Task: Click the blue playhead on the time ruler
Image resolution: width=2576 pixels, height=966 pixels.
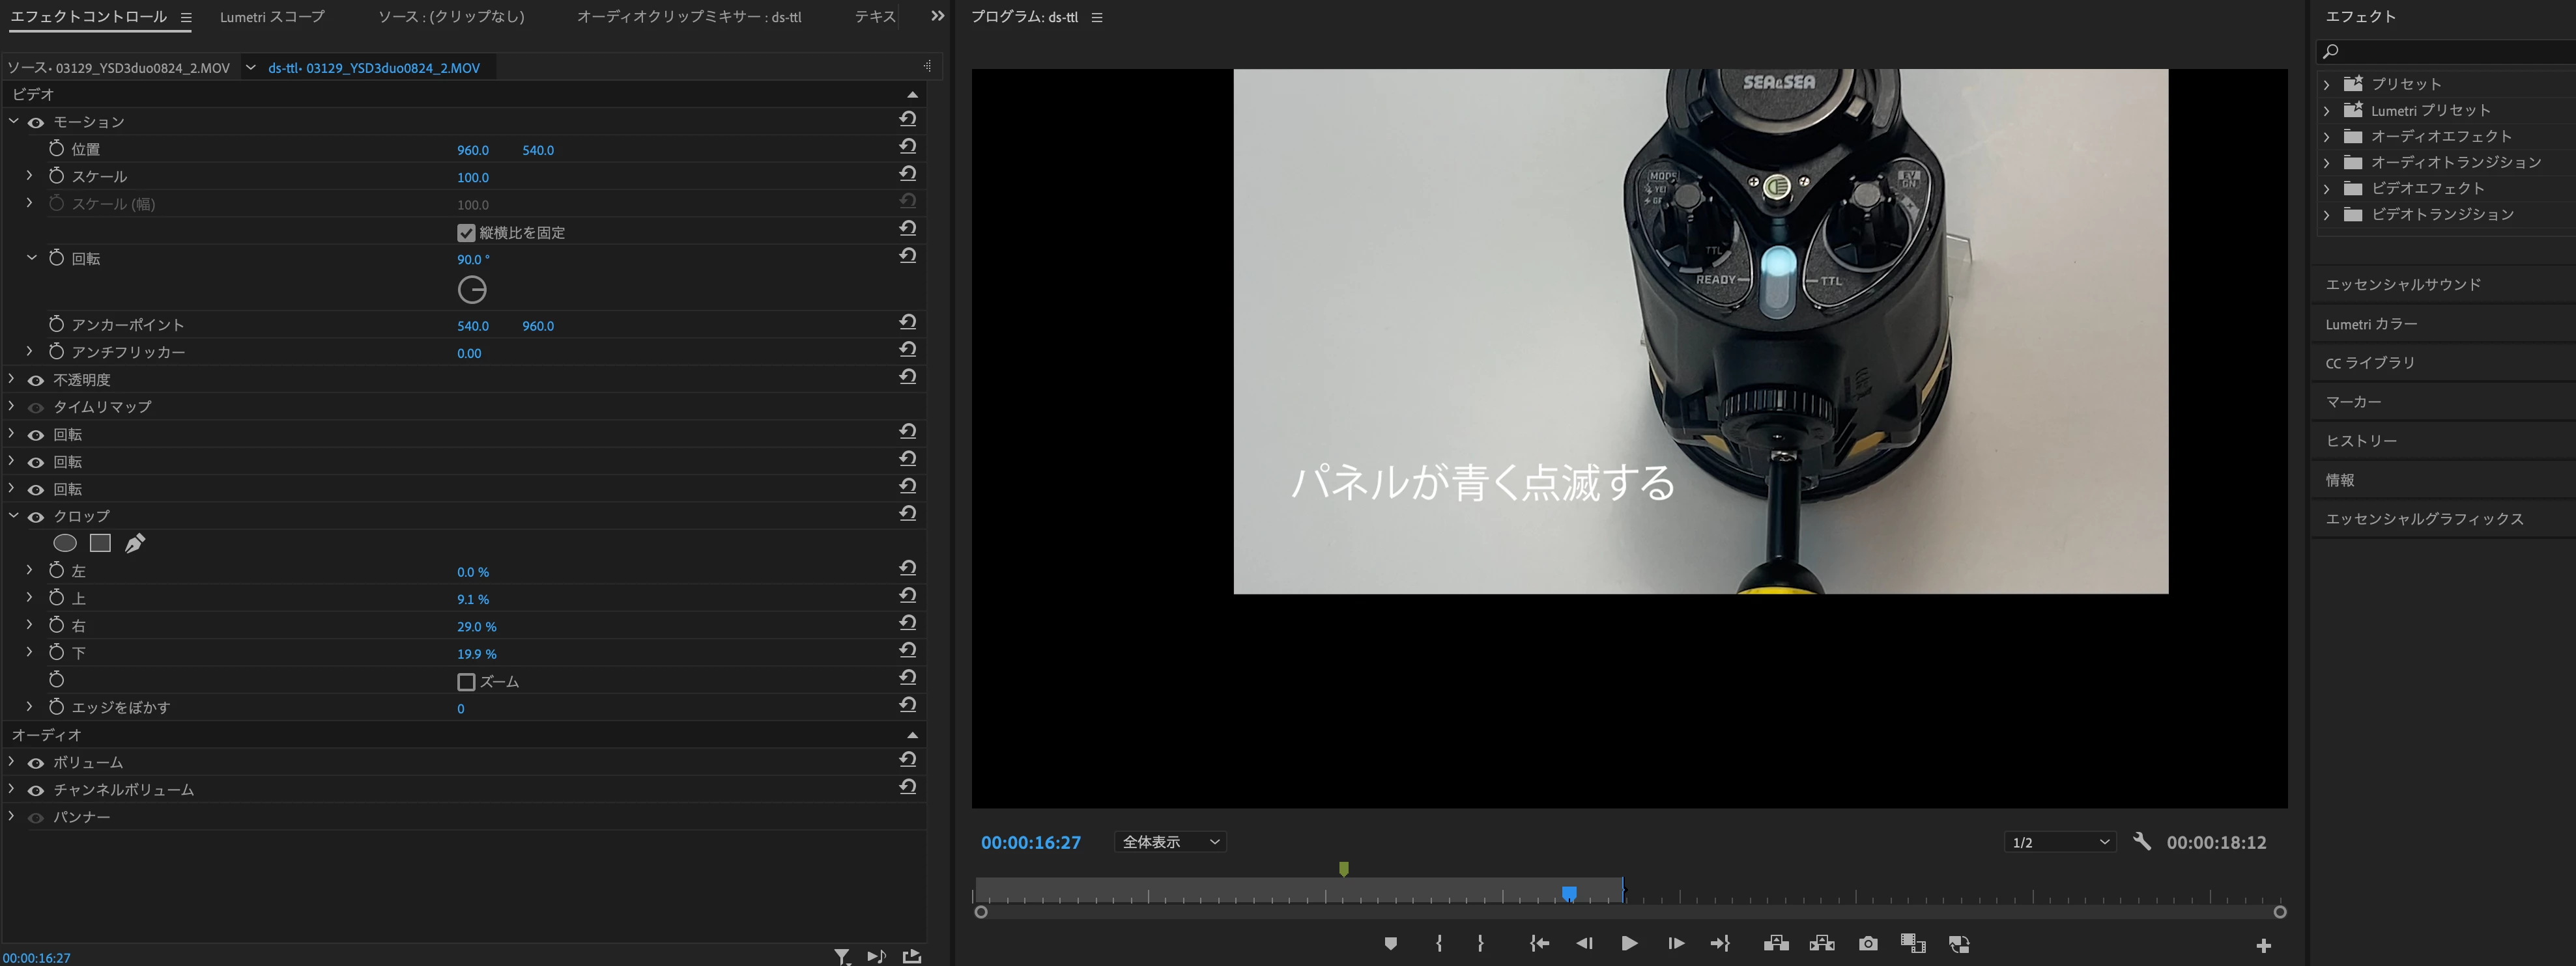Action: (1569, 892)
